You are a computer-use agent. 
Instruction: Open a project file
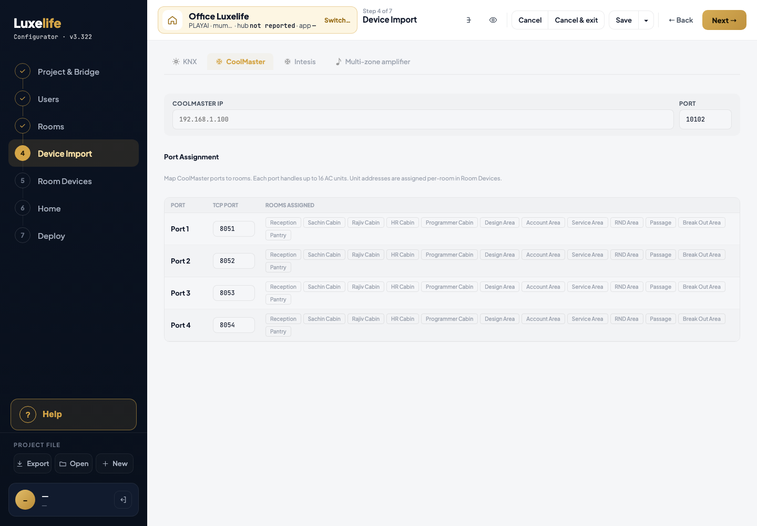click(x=74, y=463)
